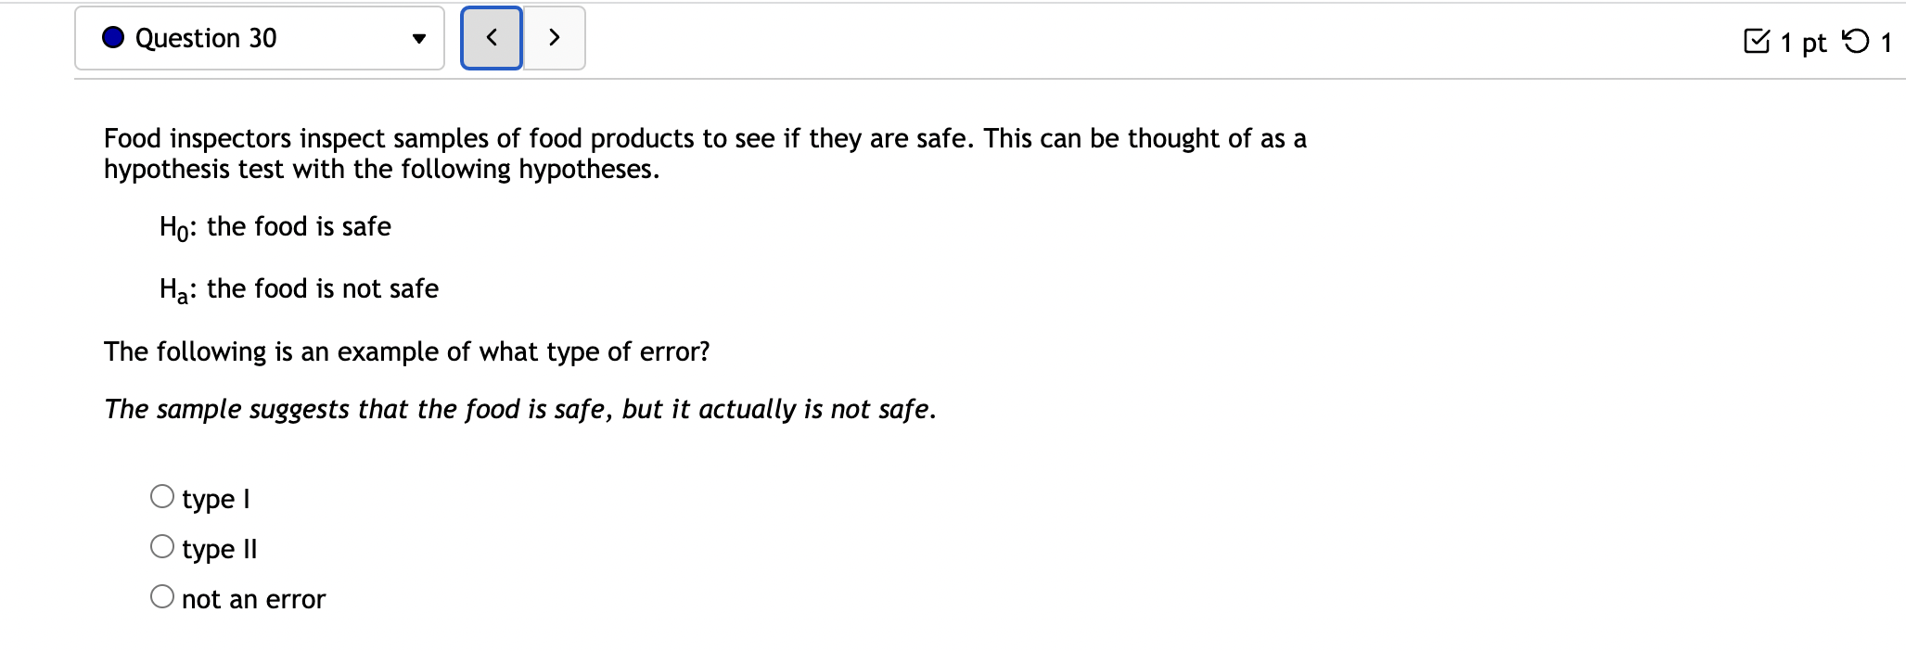Click the hypothesis text H0: the food is safe
Screen dimensions: 1906x651
[275, 227]
